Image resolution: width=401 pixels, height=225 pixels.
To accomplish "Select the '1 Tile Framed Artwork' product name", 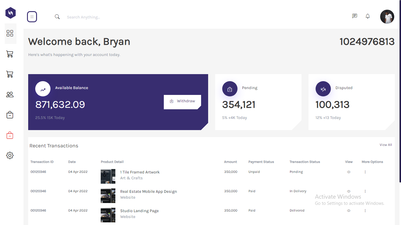I will (140, 172).
